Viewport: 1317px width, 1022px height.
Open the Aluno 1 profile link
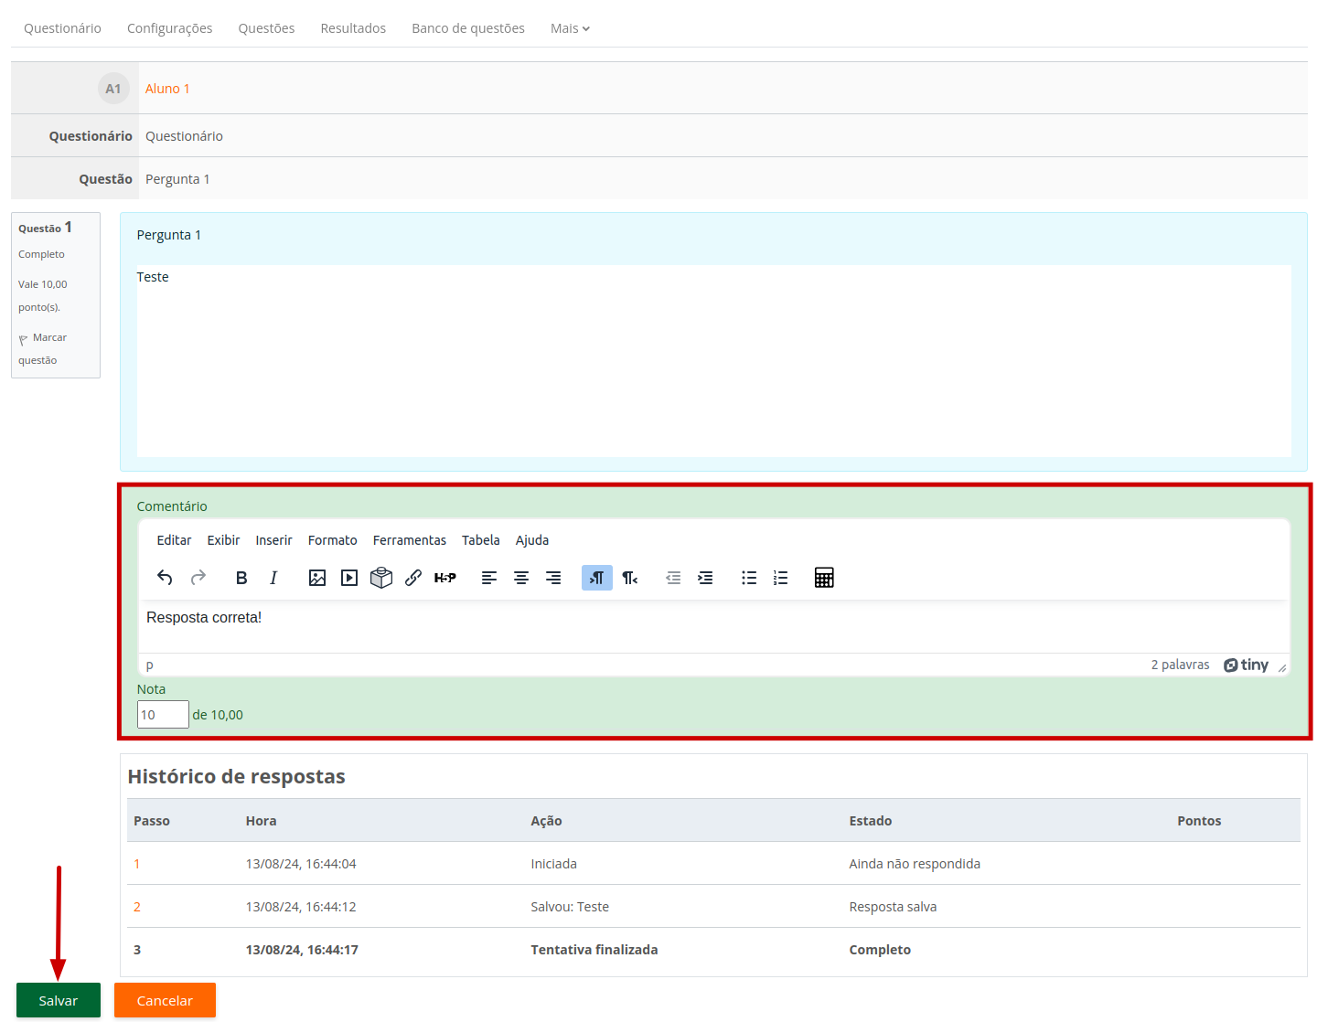167,89
